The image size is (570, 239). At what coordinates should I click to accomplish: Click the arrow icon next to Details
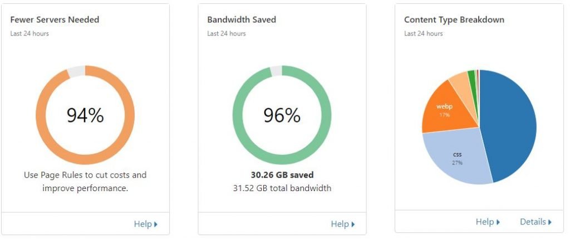click(x=550, y=222)
